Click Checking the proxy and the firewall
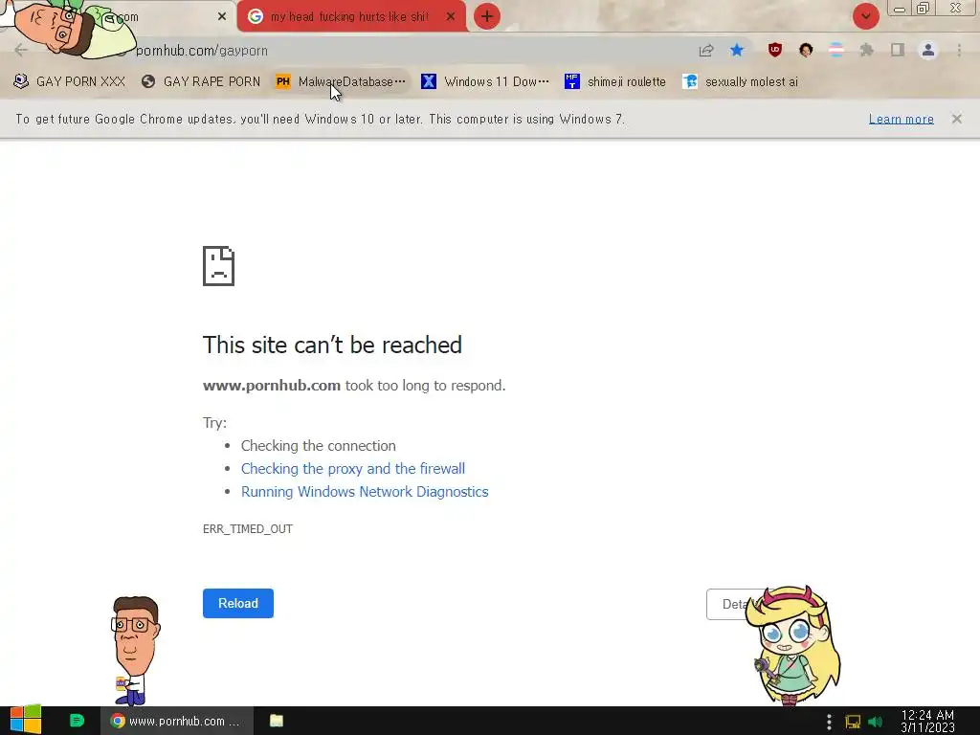This screenshot has width=980, height=735. click(353, 469)
